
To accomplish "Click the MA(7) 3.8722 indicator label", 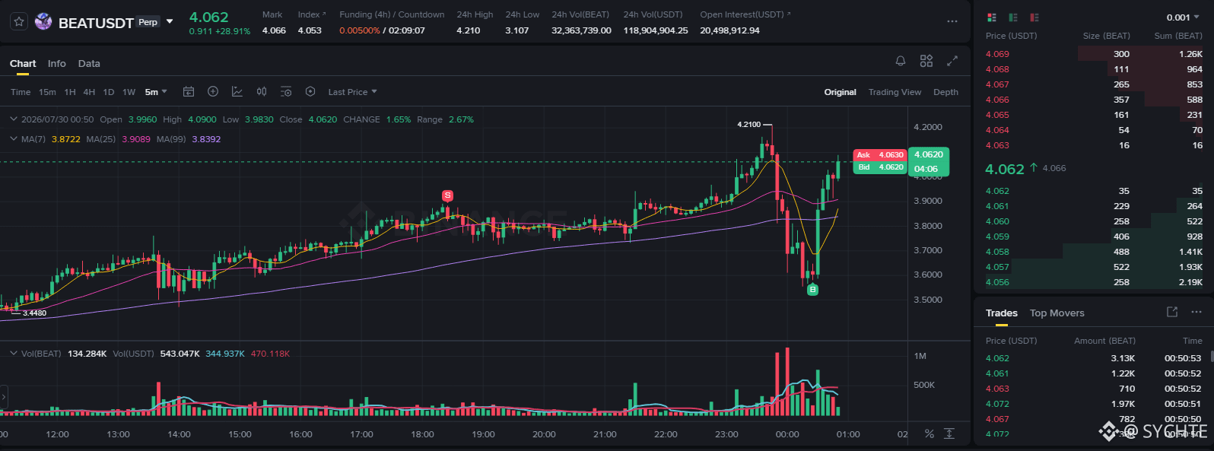I will point(50,139).
